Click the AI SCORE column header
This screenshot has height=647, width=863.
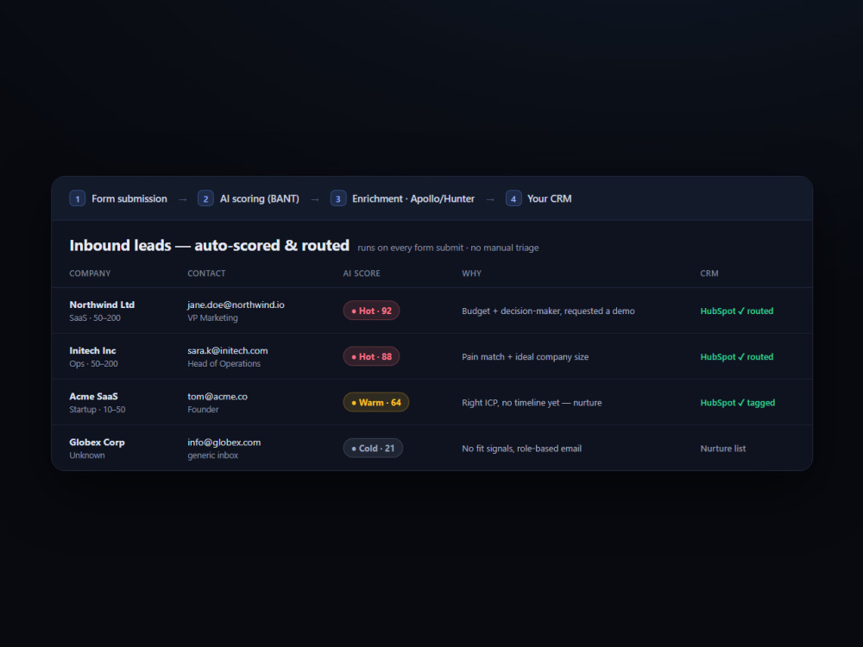[362, 273]
